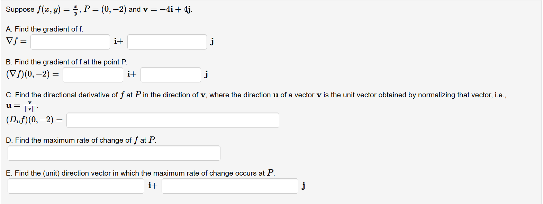Click the bold j after part A's second field
This screenshot has width=543, height=204.
pos(212,42)
